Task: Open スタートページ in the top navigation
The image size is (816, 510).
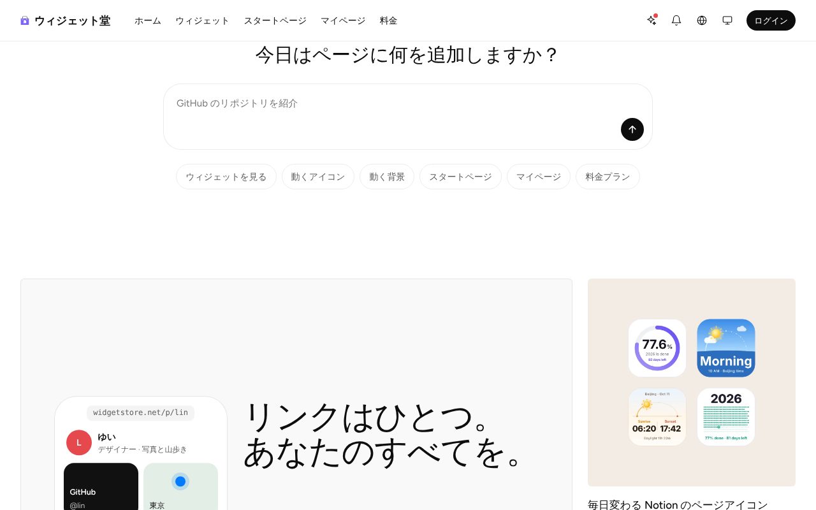Action: click(x=275, y=20)
